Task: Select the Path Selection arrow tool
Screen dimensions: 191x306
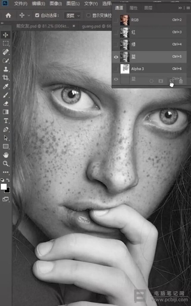Action: (x=6, y=138)
